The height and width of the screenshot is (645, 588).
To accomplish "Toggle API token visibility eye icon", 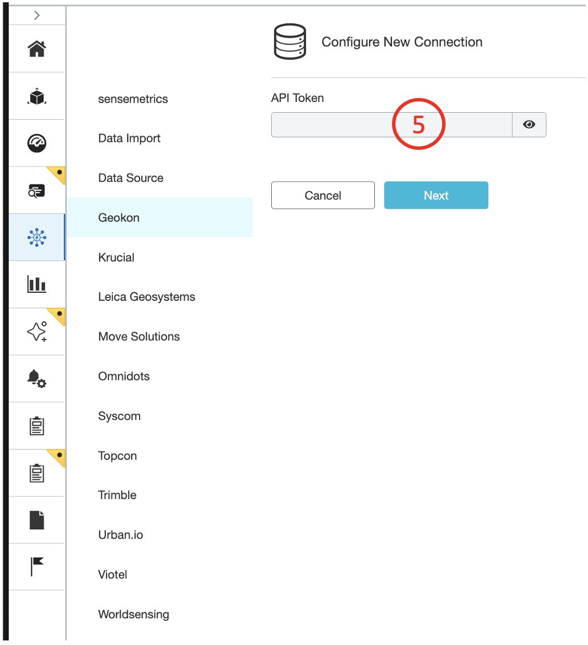I will [529, 125].
